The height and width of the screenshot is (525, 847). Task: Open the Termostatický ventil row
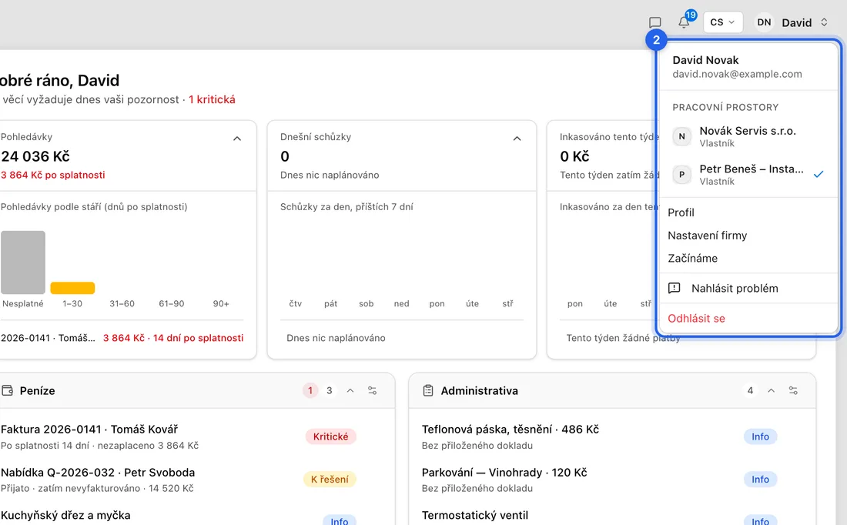599,517
